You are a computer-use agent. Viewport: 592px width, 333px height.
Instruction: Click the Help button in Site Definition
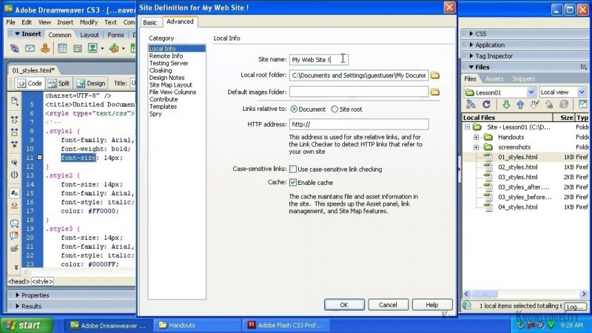(432, 305)
